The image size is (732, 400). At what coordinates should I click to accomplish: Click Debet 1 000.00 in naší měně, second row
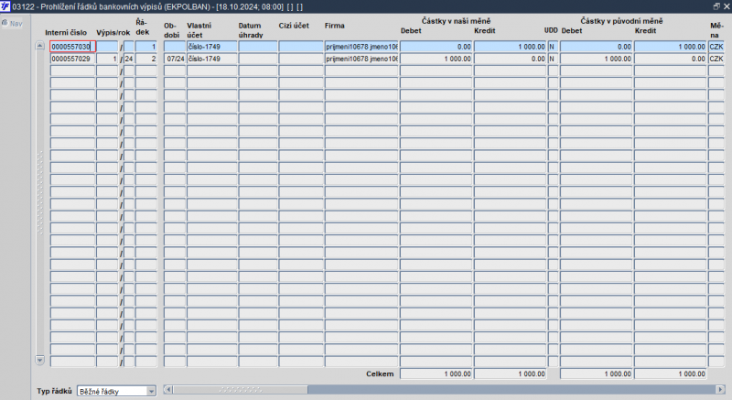pos(436,59)
